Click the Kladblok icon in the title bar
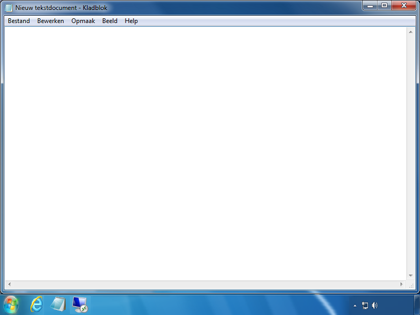 pos(8,8)
